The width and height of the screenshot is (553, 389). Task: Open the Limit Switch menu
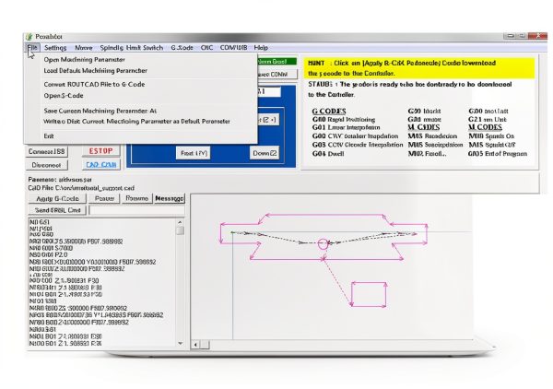[x=145, y=48]
